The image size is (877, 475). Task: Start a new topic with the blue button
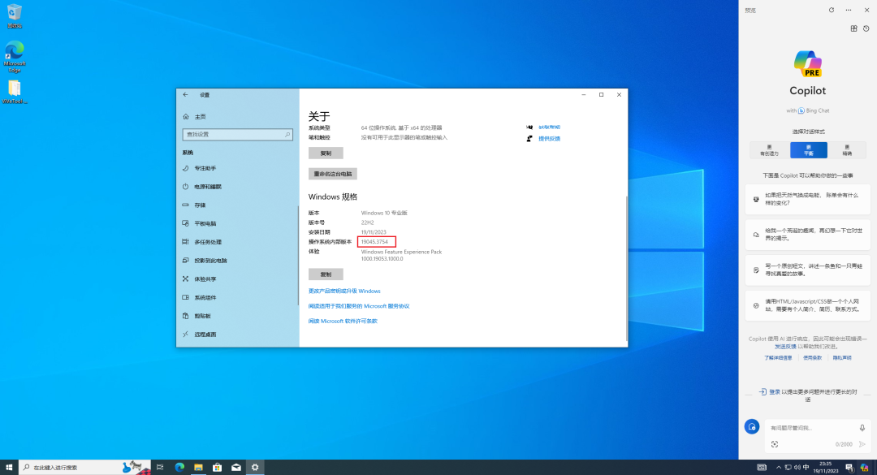(752, 427)
